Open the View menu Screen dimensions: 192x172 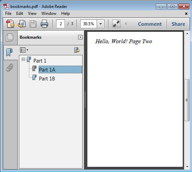point(32,13)
